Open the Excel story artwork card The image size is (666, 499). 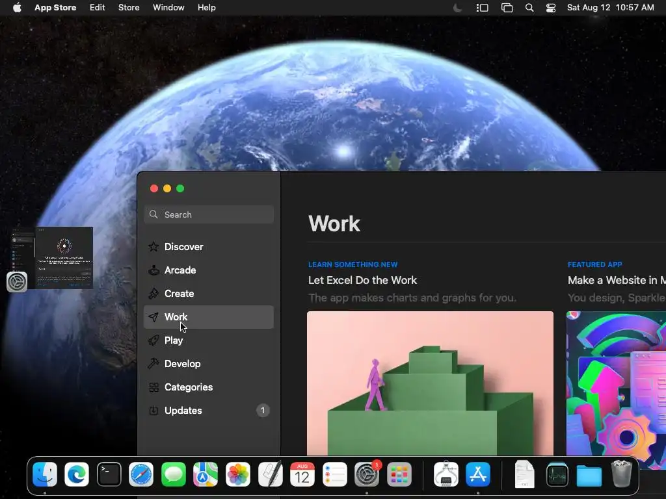tap(430, 383)
